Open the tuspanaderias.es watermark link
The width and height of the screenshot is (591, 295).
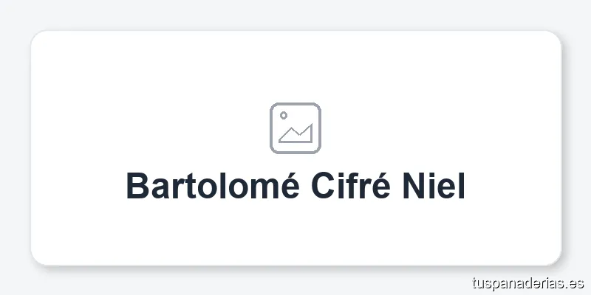point(528,283)
